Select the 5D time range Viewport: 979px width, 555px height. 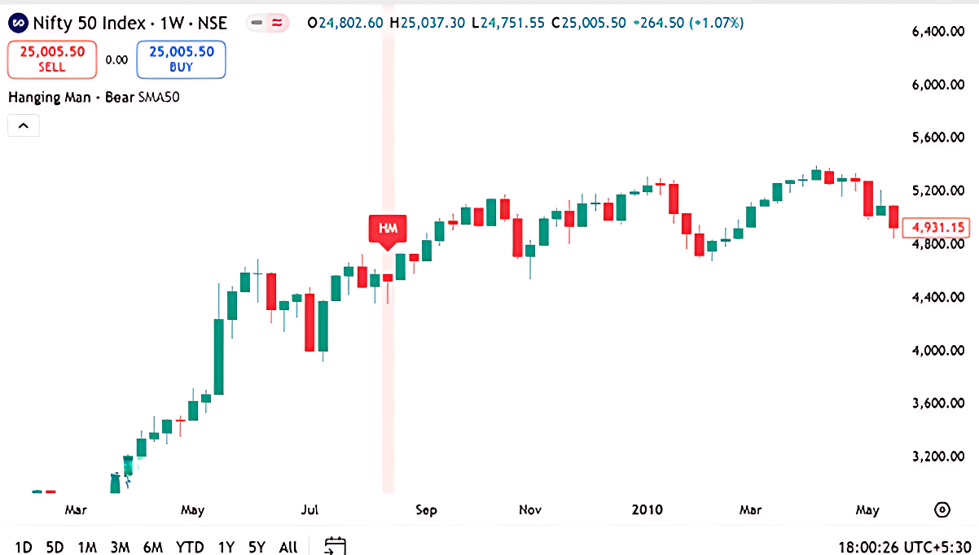[55, 547]
